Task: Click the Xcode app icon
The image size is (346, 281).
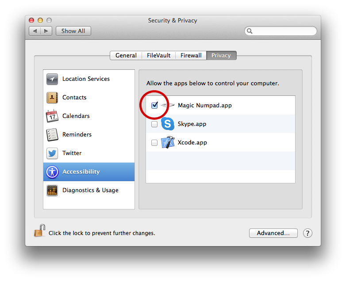Action: click(x=168, y=142)
